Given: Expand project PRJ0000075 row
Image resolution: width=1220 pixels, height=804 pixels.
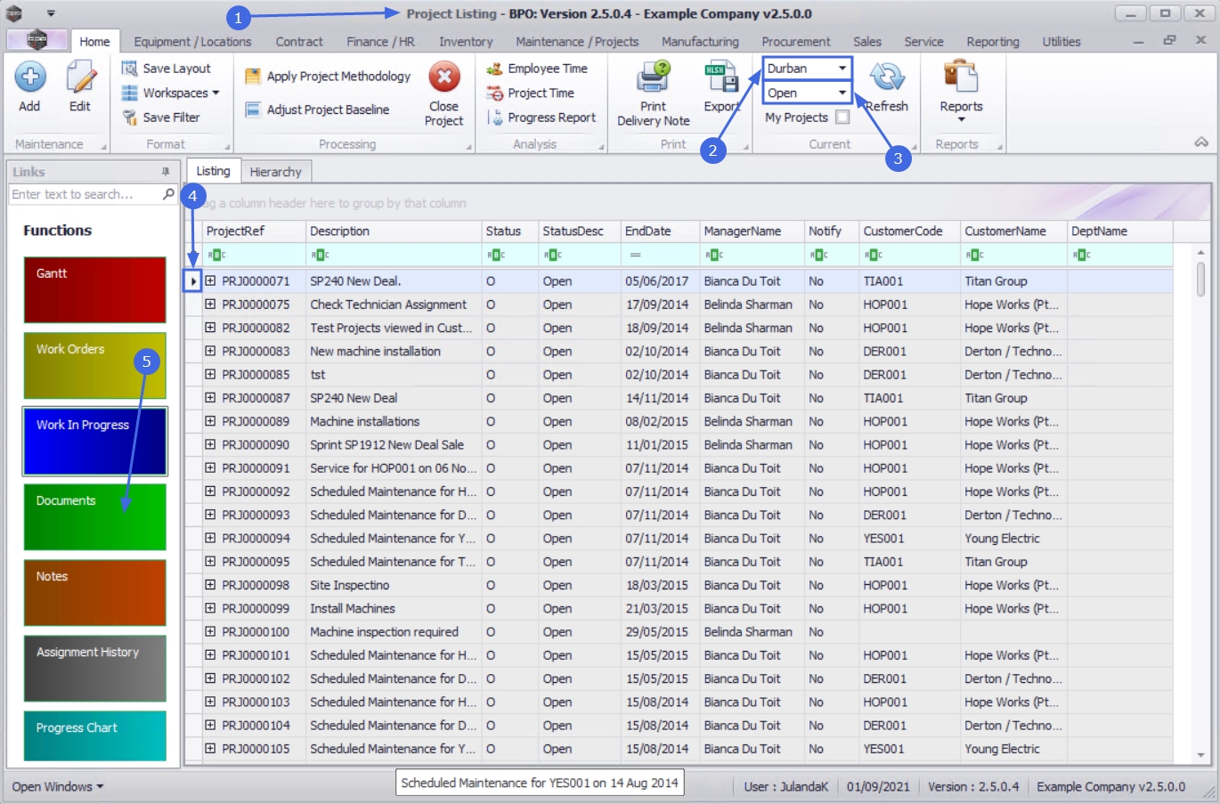Looking at the screenshot, I should point(210,305).
